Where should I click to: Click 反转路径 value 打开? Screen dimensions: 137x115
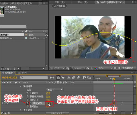point(48,93)
